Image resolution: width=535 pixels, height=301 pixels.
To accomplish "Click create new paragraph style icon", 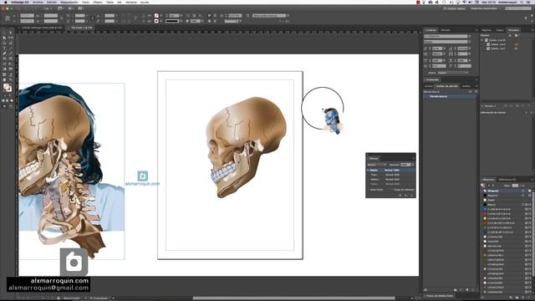I will click(467, 290).
